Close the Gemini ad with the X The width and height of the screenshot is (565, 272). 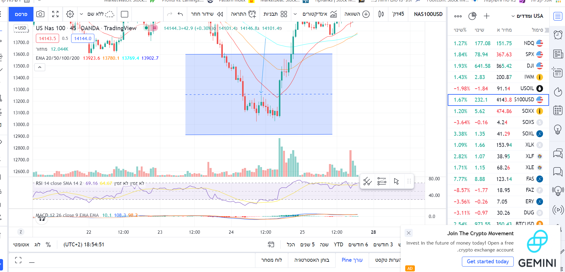409,233
